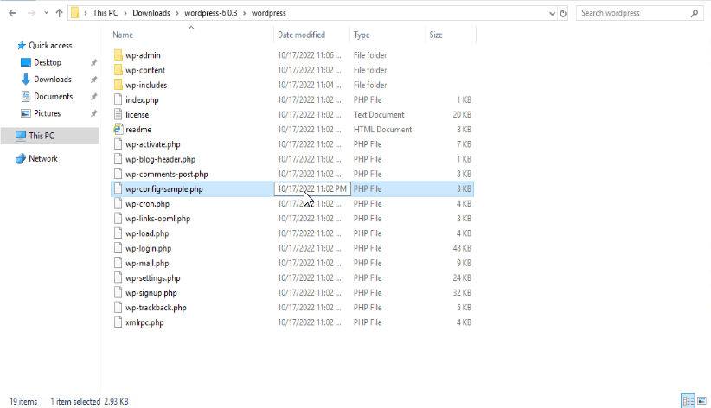
Task: Select the wp-cron.php file icon
Action: coord(118,203)
